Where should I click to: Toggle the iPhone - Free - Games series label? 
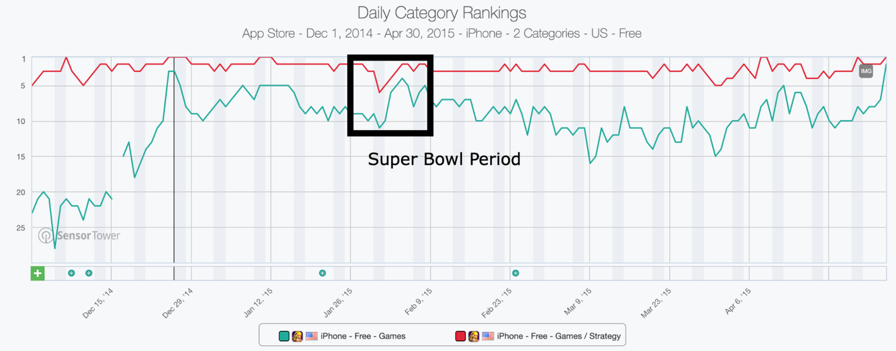coord(363,336)
